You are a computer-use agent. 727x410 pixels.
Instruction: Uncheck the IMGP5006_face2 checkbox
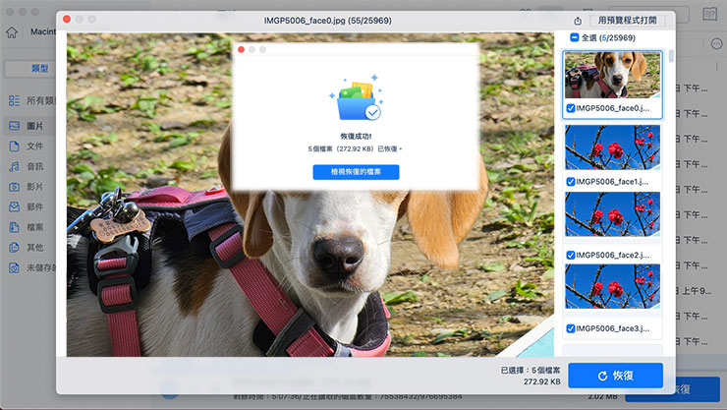click(571, 255)
